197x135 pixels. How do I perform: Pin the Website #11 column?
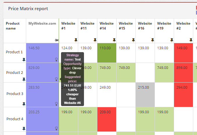coord(95,40)
